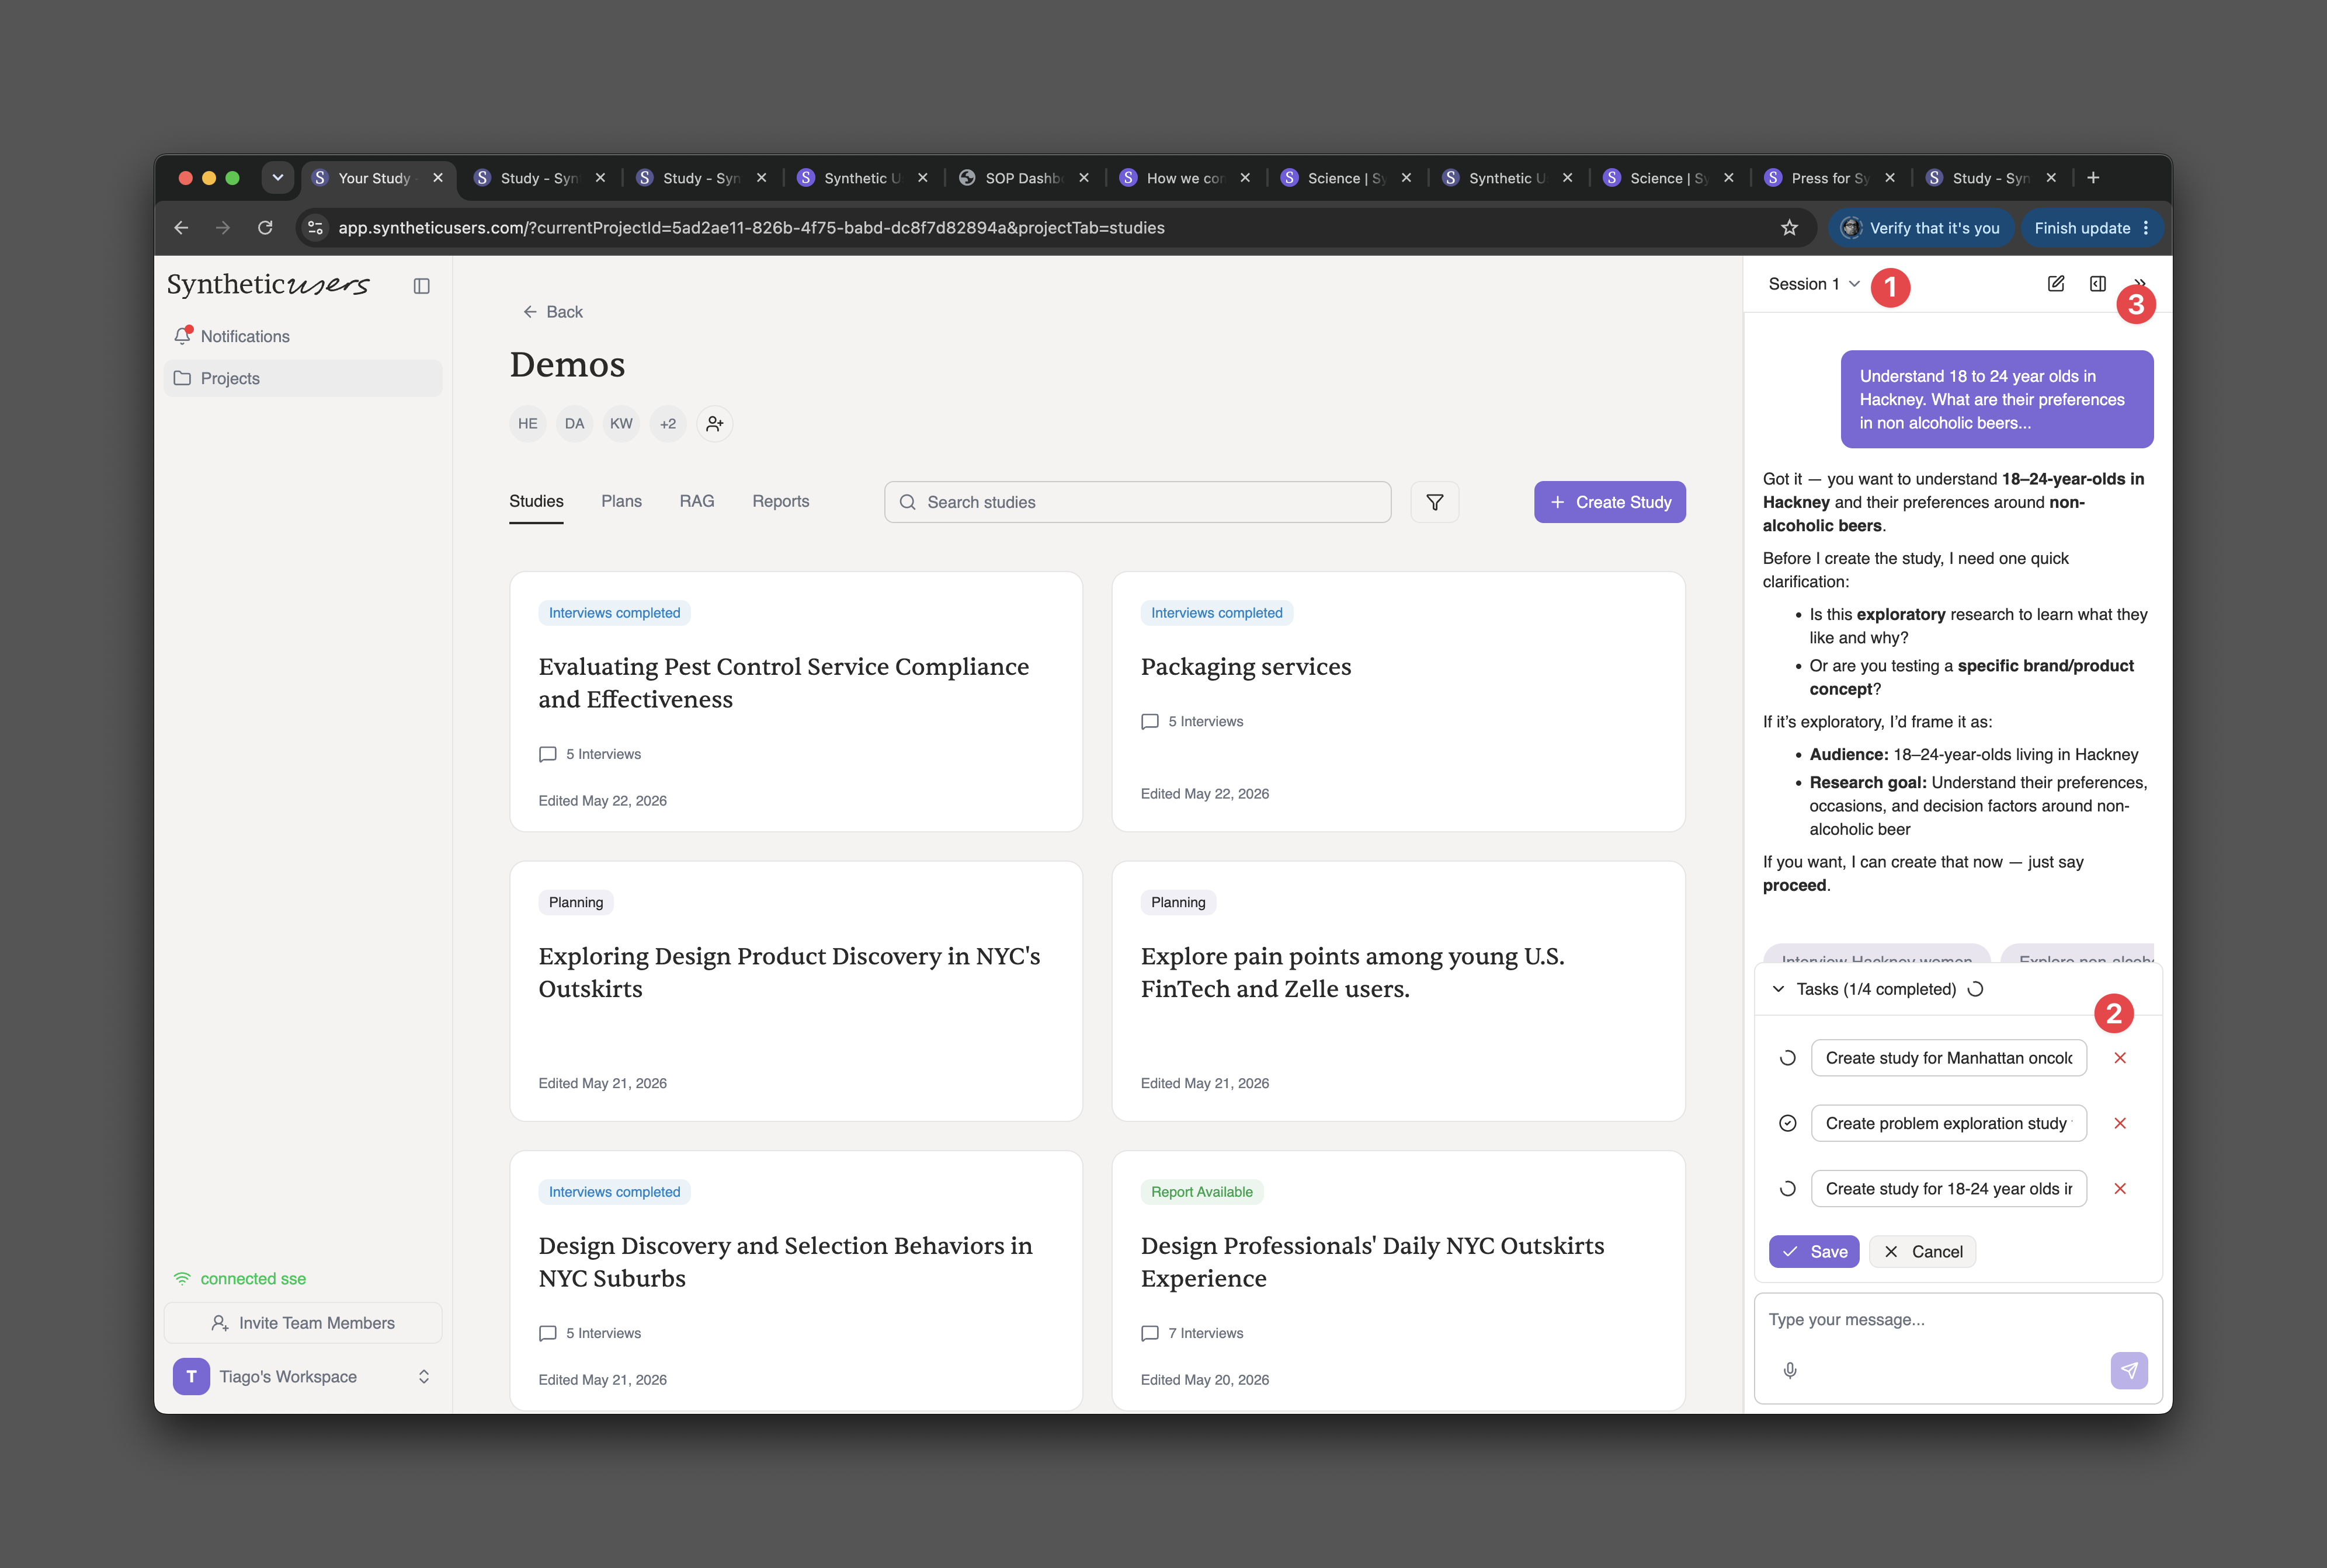
Task: Open Design Discovery and Selection Behaviors study
Action: pos(796,1280)
